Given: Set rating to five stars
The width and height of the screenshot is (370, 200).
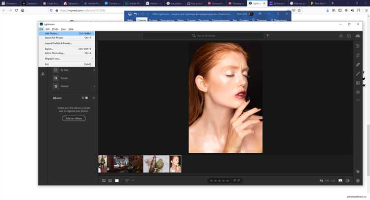Looking at the screenshot, I should pyautogui.click(x=227, y=181).
